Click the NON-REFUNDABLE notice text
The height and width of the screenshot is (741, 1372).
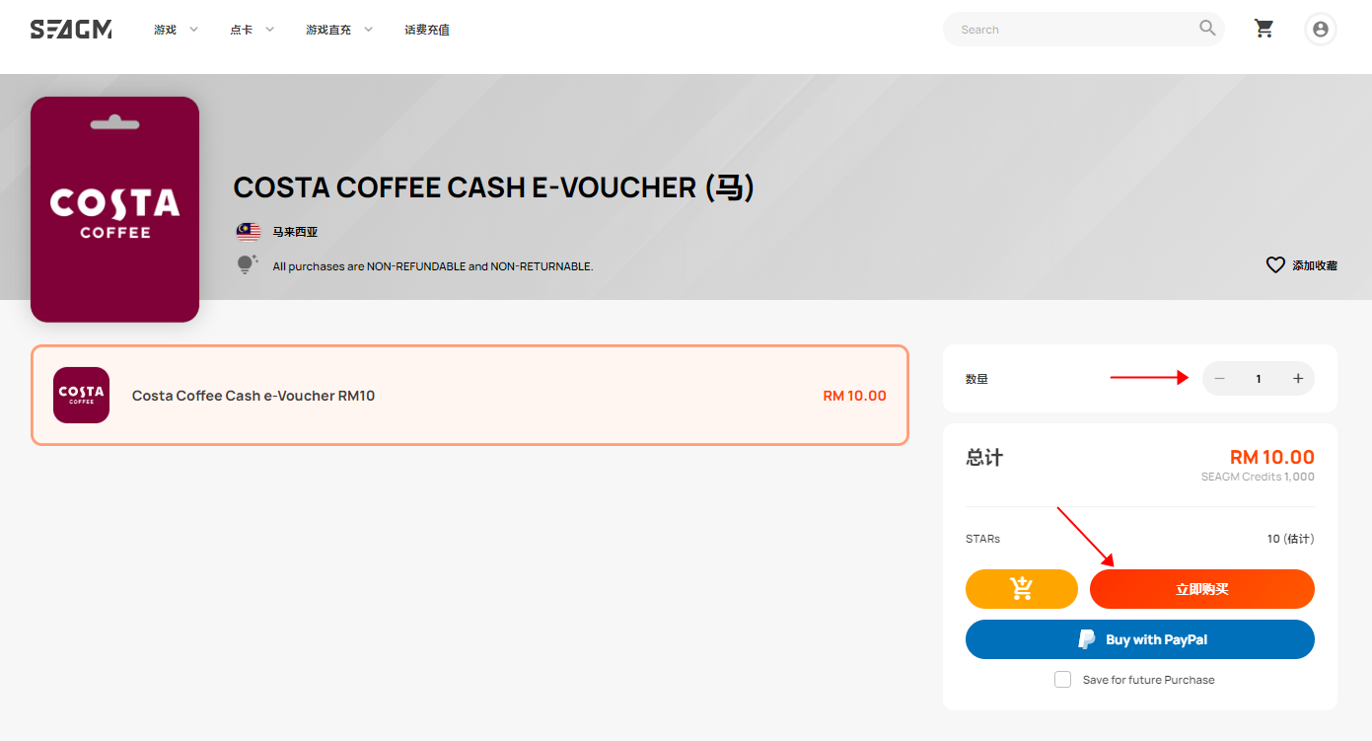(433, 266)
